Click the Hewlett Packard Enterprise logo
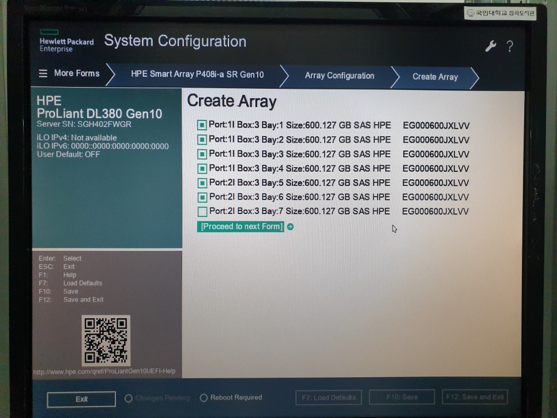 66,41
